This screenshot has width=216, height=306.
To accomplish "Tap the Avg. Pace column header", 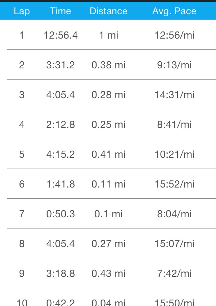I will 174,11.
